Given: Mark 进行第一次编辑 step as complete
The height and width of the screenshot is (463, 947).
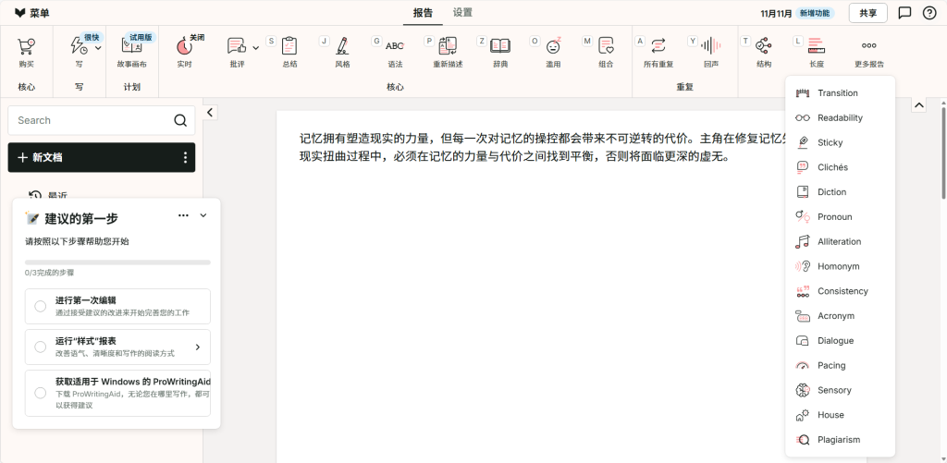Looking at the screenshot, I should point(41,306).
